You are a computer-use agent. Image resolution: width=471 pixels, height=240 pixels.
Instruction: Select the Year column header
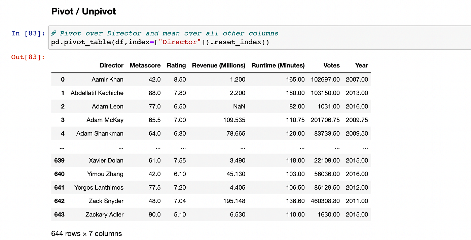click(361, 65)
